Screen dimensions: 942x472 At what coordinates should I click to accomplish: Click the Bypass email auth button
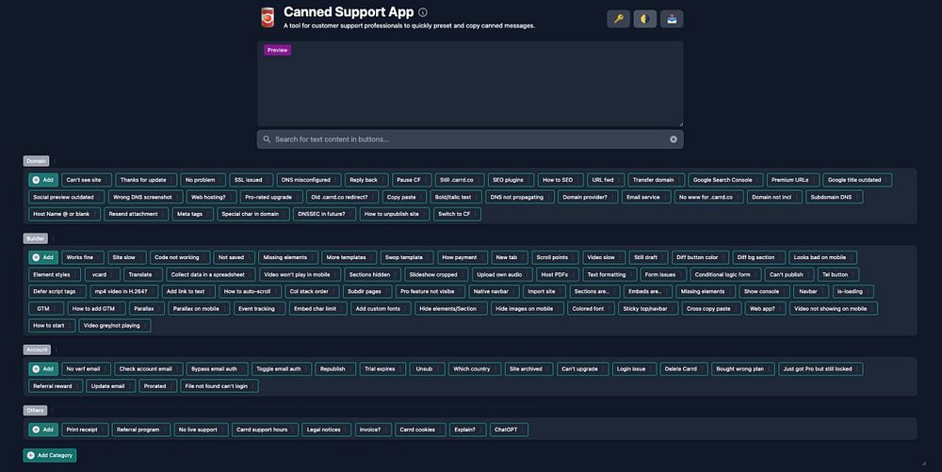click(218, 368)
